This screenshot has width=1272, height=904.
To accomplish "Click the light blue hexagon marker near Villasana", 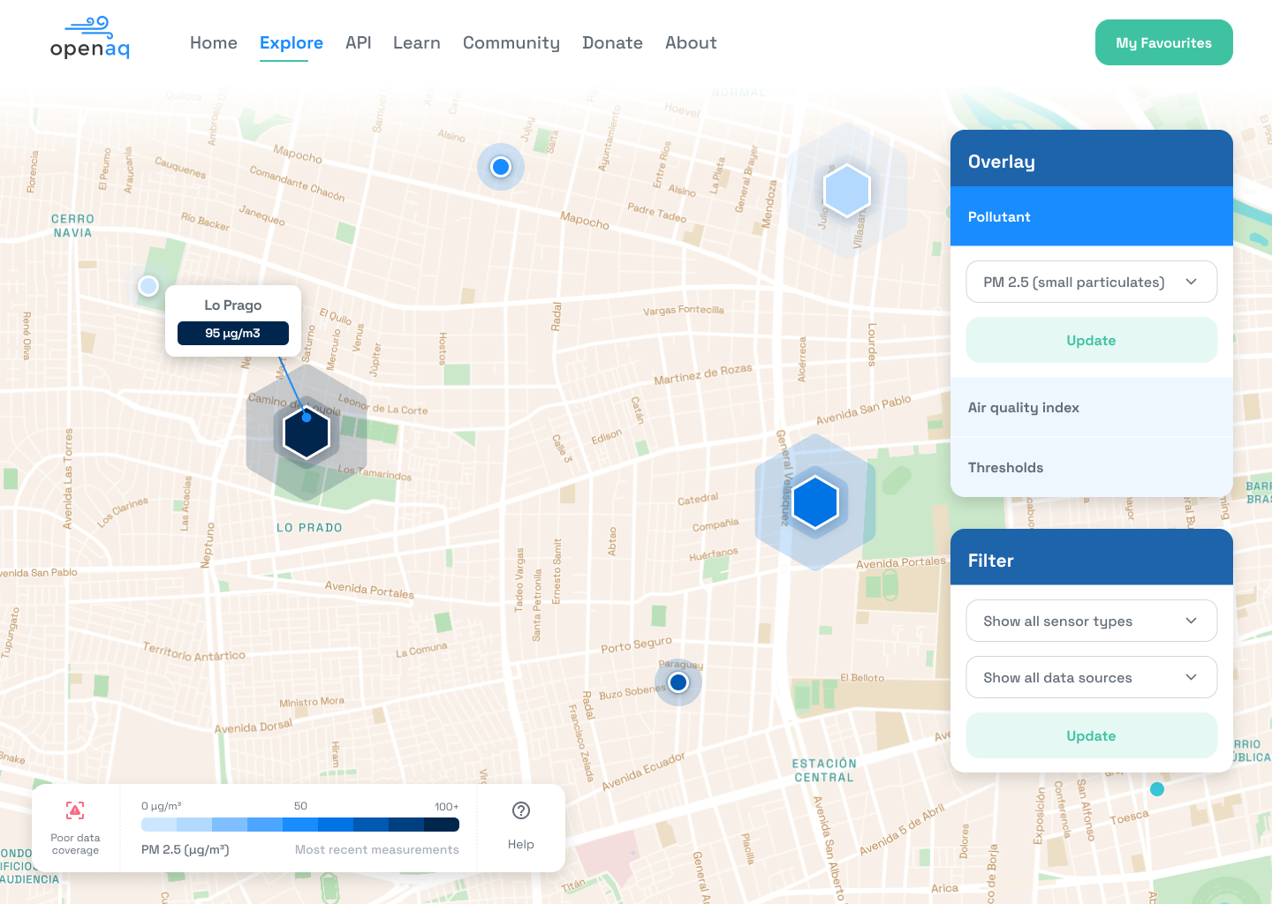I will pyautogui.click(x=846, y=191).
